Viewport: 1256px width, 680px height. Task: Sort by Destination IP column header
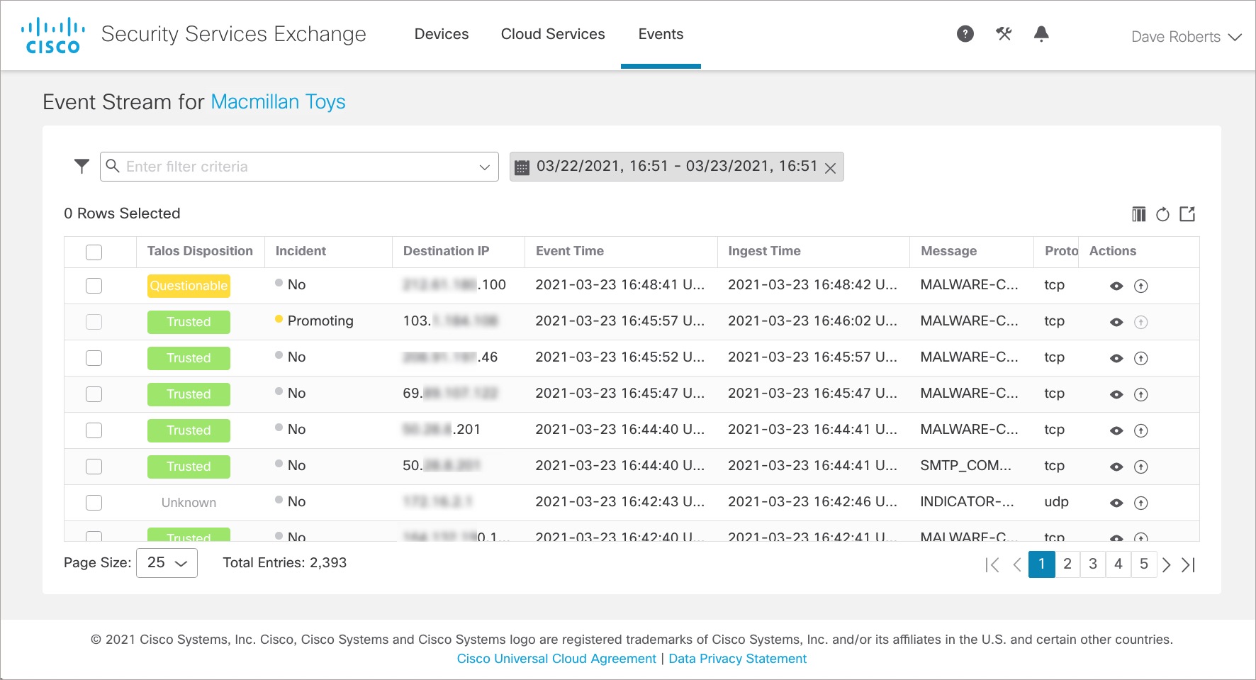click(447, 251)
